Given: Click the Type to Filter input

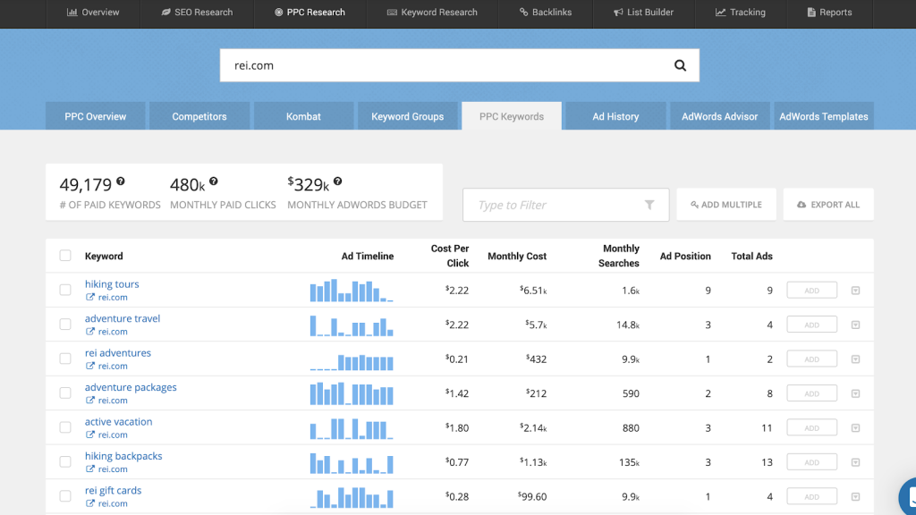Looking at the screenshot, I should (565, 205).
